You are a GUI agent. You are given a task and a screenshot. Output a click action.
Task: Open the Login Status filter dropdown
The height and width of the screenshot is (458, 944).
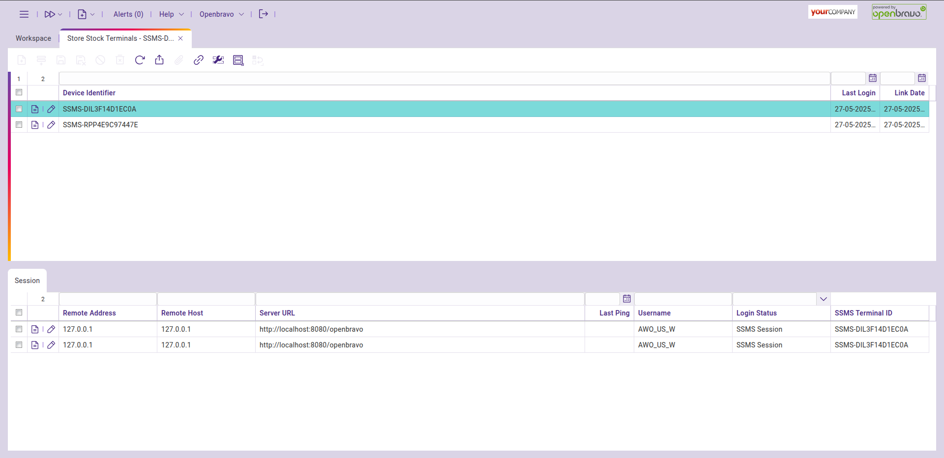[824, 299]
